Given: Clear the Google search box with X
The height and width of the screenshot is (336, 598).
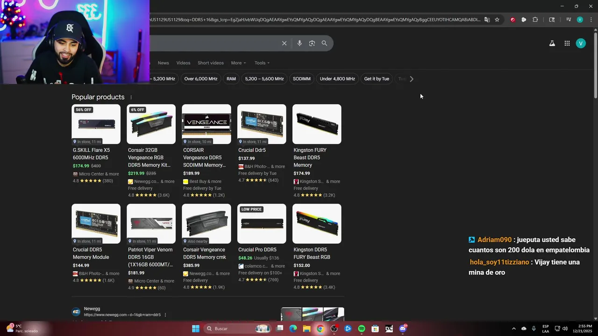Looking at the screenshot, I should click(284, 43).
